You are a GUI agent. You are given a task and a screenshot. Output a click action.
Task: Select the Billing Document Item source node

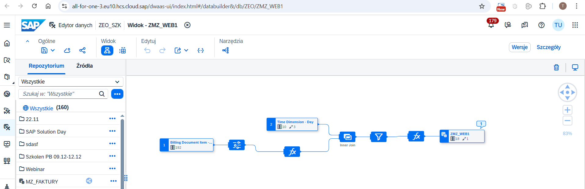point(187,145)
